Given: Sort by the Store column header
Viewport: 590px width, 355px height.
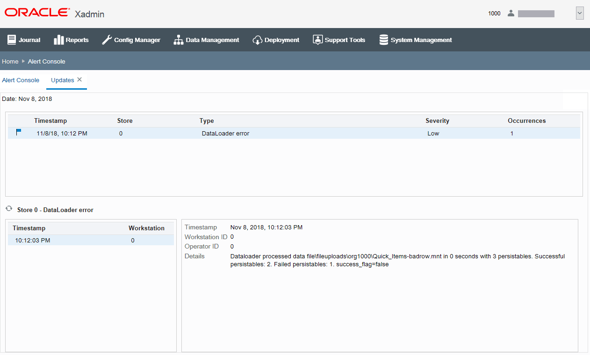Looking at the screenshot, I should (x=125, y=121).
